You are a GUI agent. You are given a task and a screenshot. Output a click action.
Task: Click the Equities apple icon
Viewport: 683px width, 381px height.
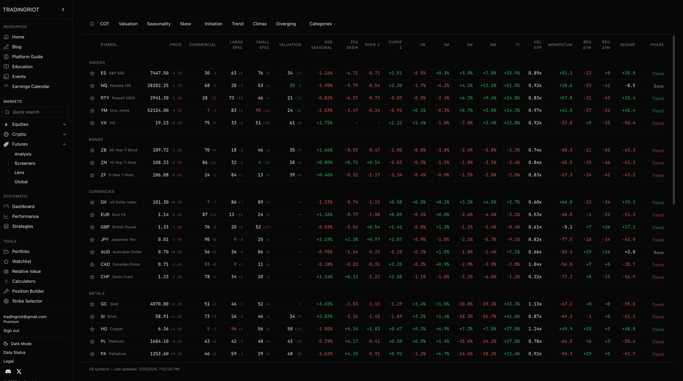coord(6,124)
